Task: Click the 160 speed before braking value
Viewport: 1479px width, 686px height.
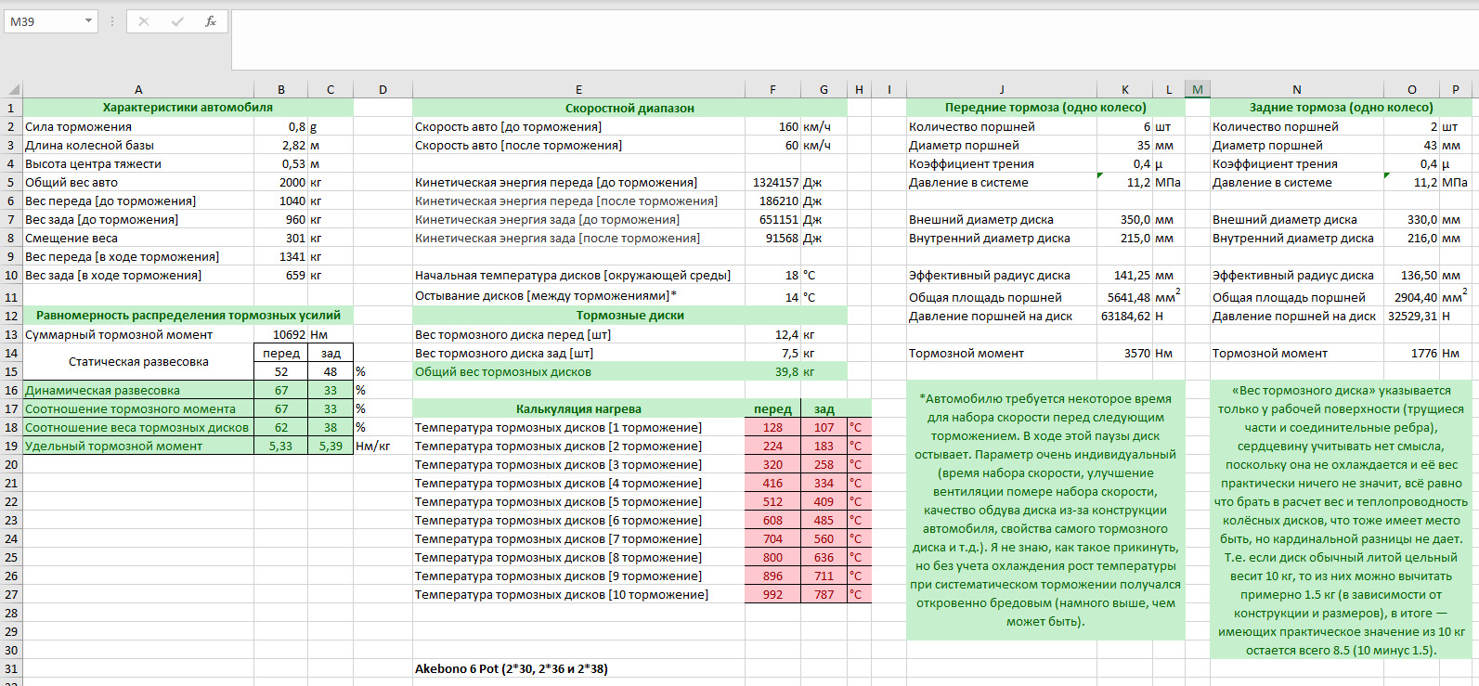Action: tap(772, 126)
